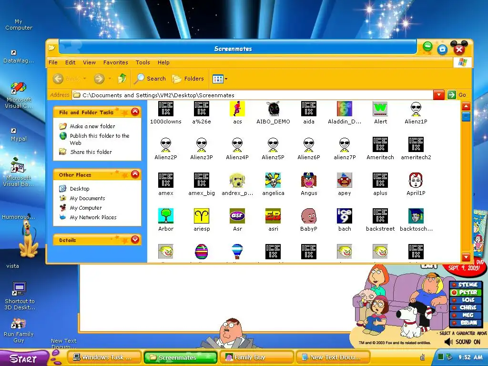Select the andrex_p... puppy icon

point(237,180)
